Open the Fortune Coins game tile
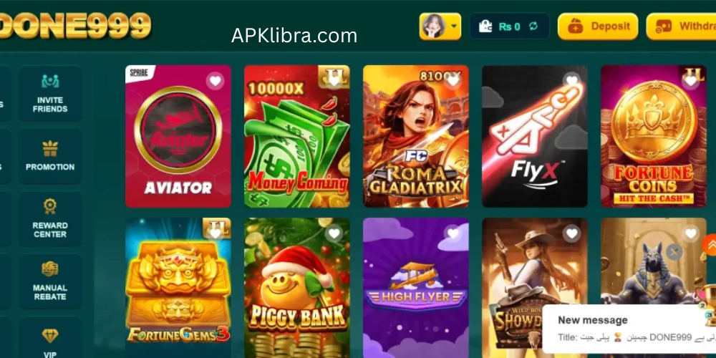Screen dimensions: 716x358 tap(654, 136)
